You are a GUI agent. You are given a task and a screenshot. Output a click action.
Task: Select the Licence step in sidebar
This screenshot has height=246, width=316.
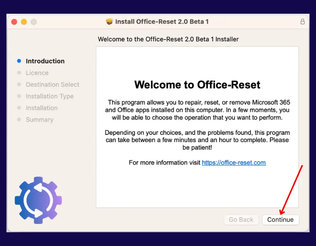click(37, 73)
